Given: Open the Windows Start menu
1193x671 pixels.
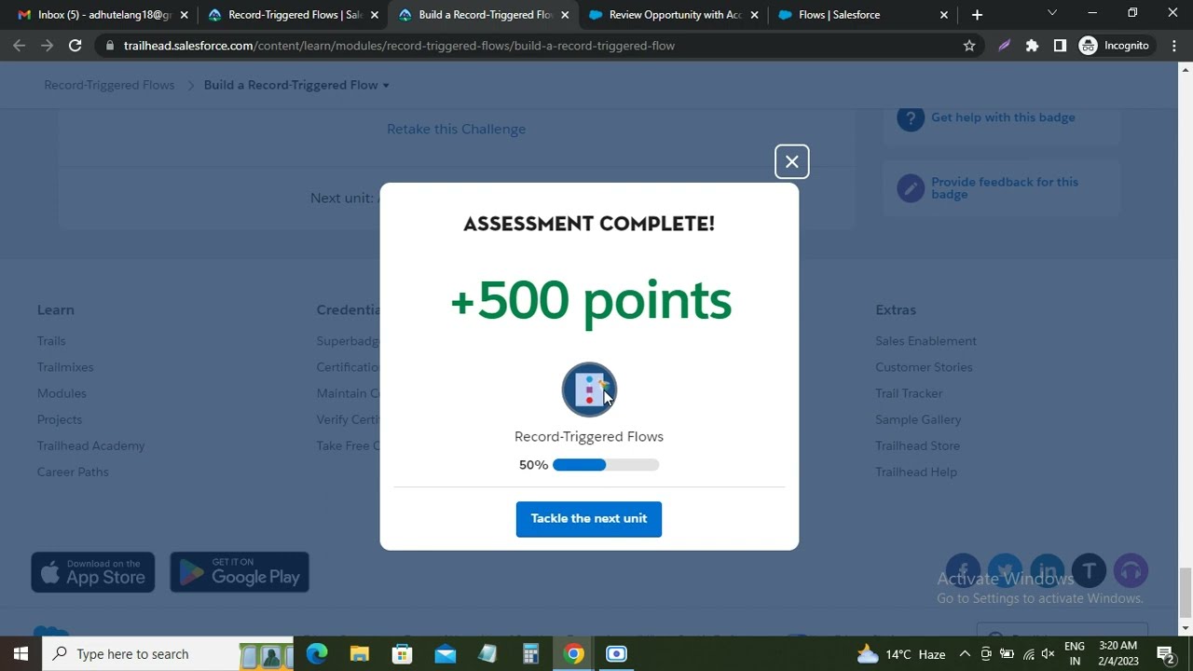Looking at the screenshot, I should click(21, 653).
